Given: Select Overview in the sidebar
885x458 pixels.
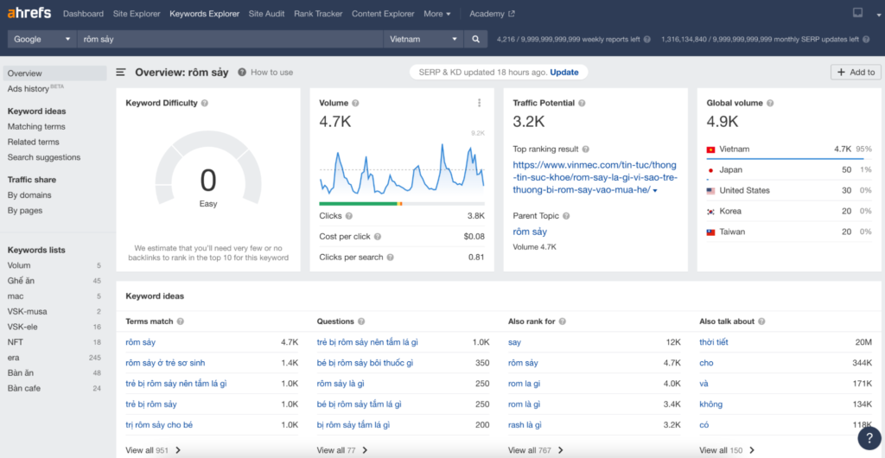Looking at the screenshot, I should (x=54, y=73).
